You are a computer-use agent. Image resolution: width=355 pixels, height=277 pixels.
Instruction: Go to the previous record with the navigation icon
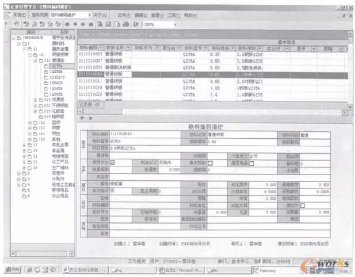pos(75,24)
